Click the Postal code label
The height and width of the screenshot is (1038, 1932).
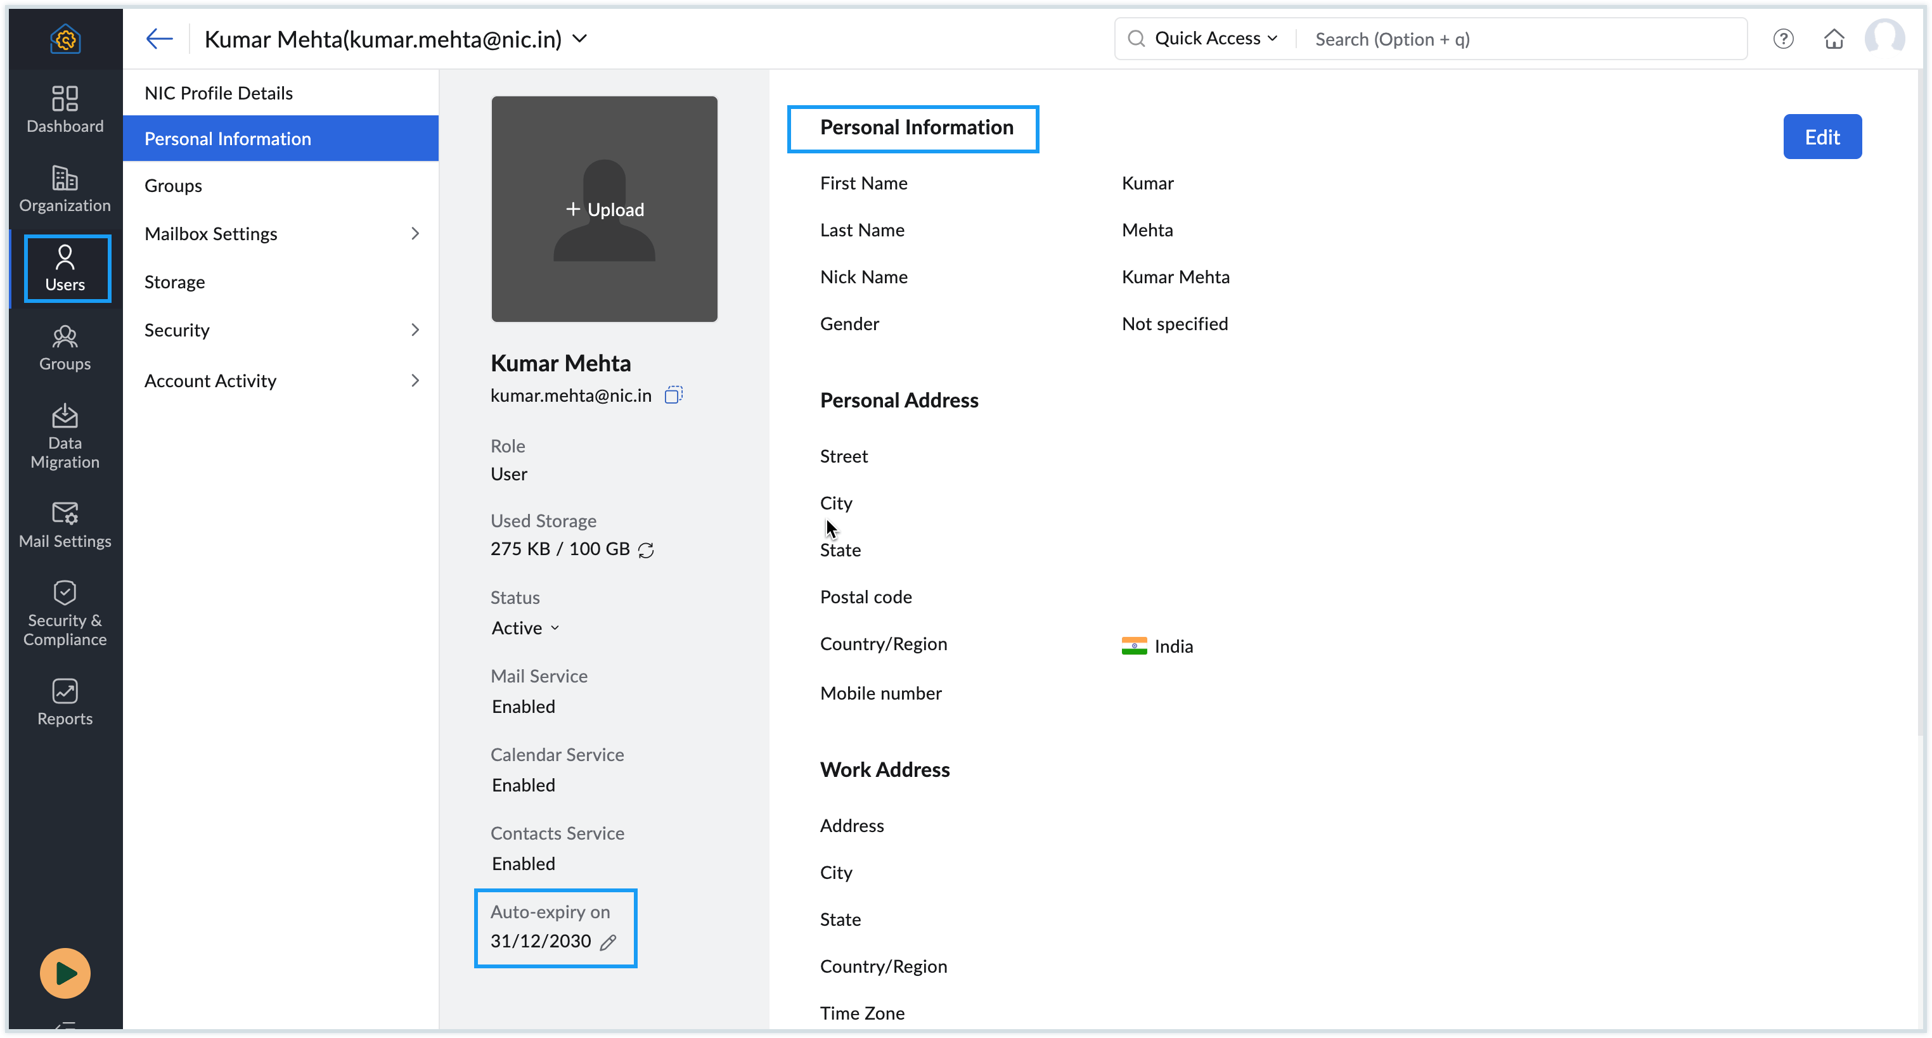coord(865,597)
